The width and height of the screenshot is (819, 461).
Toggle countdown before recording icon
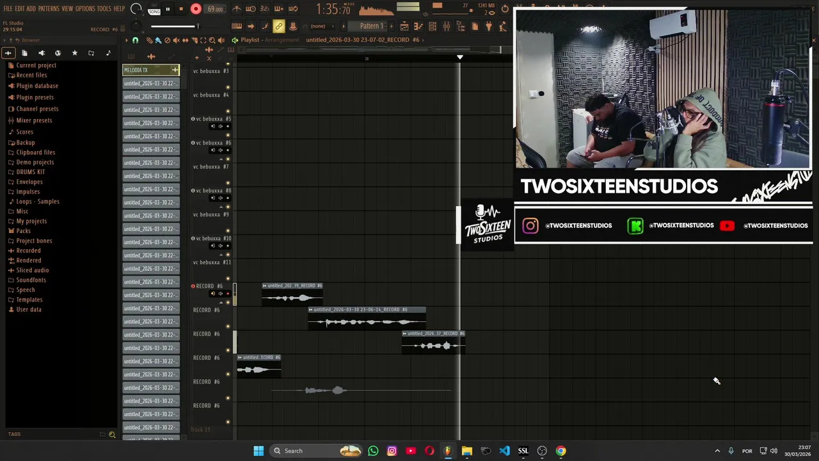[265, 9]
